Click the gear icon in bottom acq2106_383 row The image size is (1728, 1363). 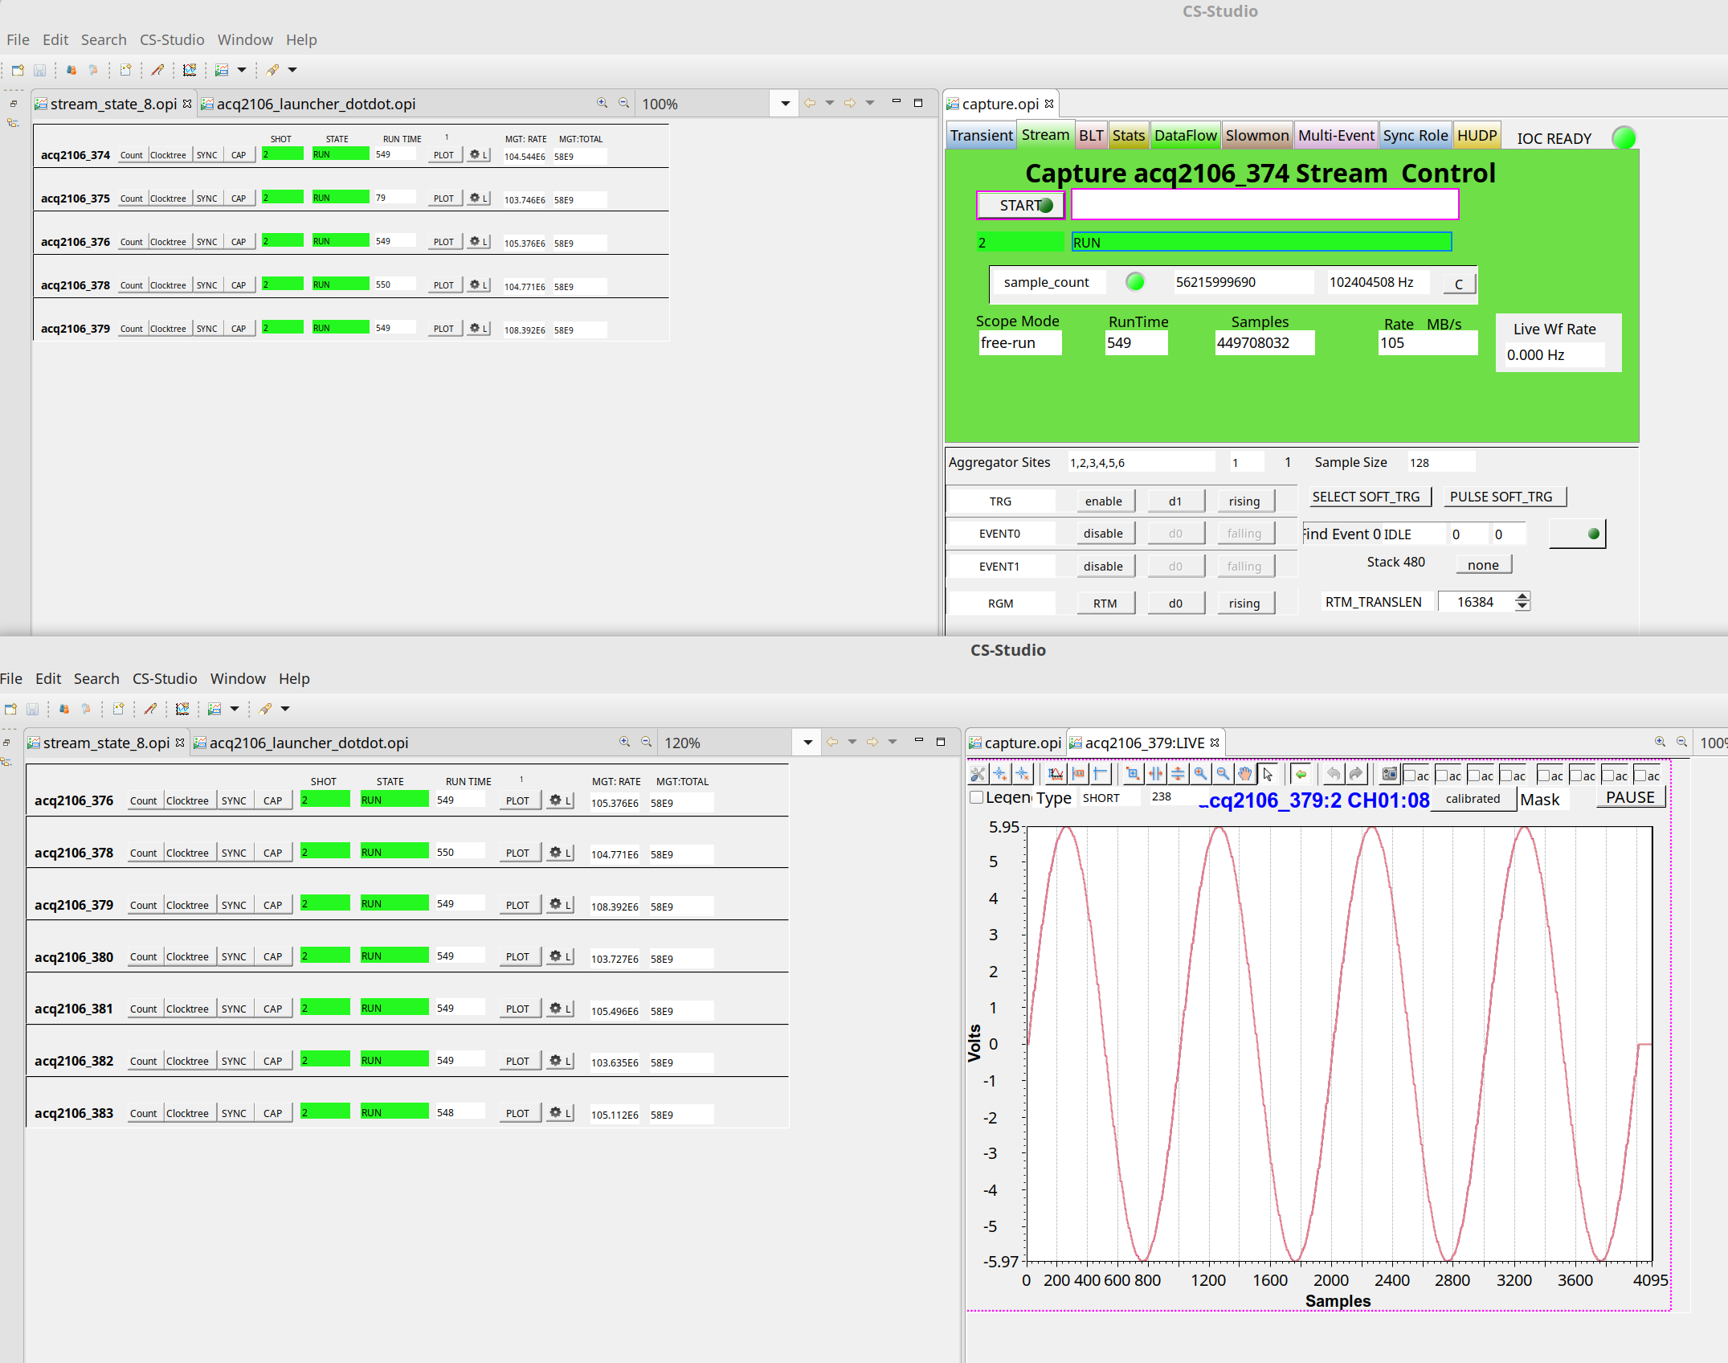pyautogui.click(x=555, y=1112)
